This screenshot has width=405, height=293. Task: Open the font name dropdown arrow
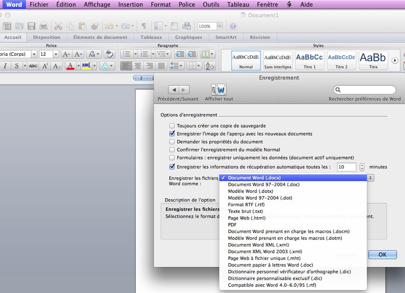coord(34,54)
